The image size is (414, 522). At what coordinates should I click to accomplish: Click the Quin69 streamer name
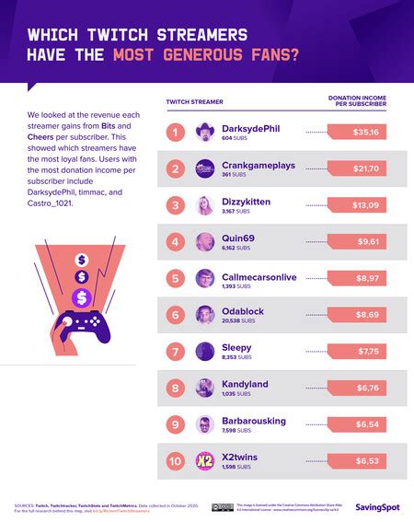point(238,238)
